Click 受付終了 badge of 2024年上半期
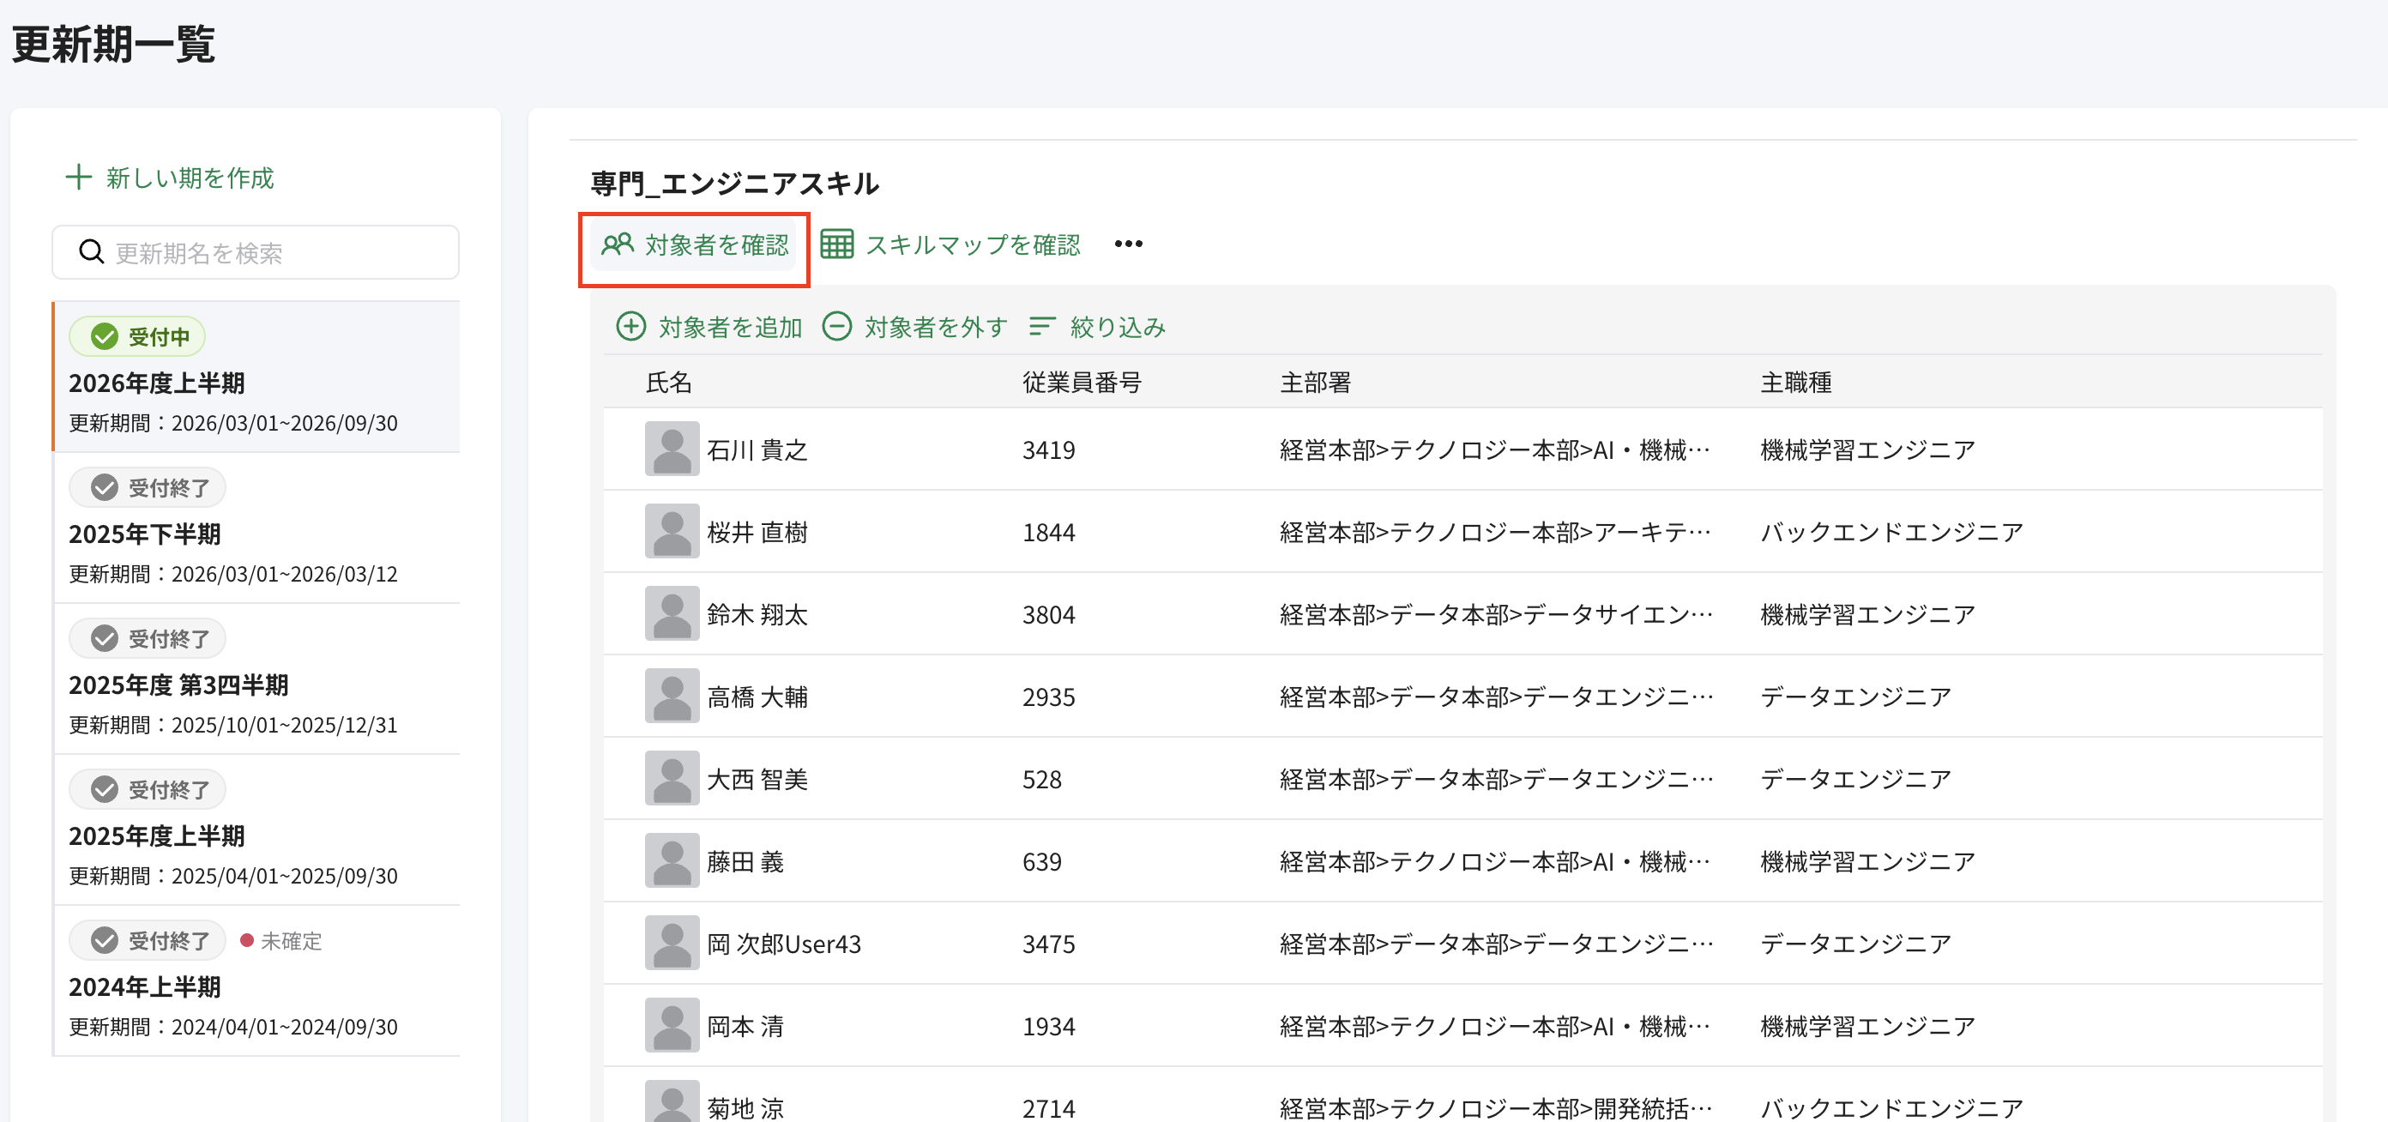This screenshot has width=2388, height=1122. point(148,941)
